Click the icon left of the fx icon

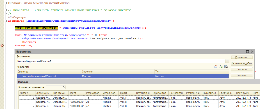[216, 67]
